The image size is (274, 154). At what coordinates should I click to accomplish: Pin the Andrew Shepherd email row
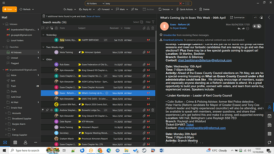[47, 110]
